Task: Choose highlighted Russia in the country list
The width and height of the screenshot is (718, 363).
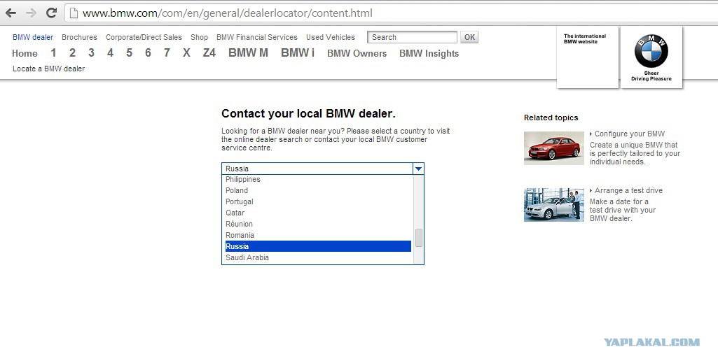Action: (318, 246)
